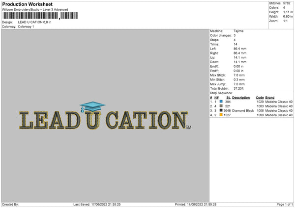
Task: Click the 'Right:' label
Action: click(214, 53)
